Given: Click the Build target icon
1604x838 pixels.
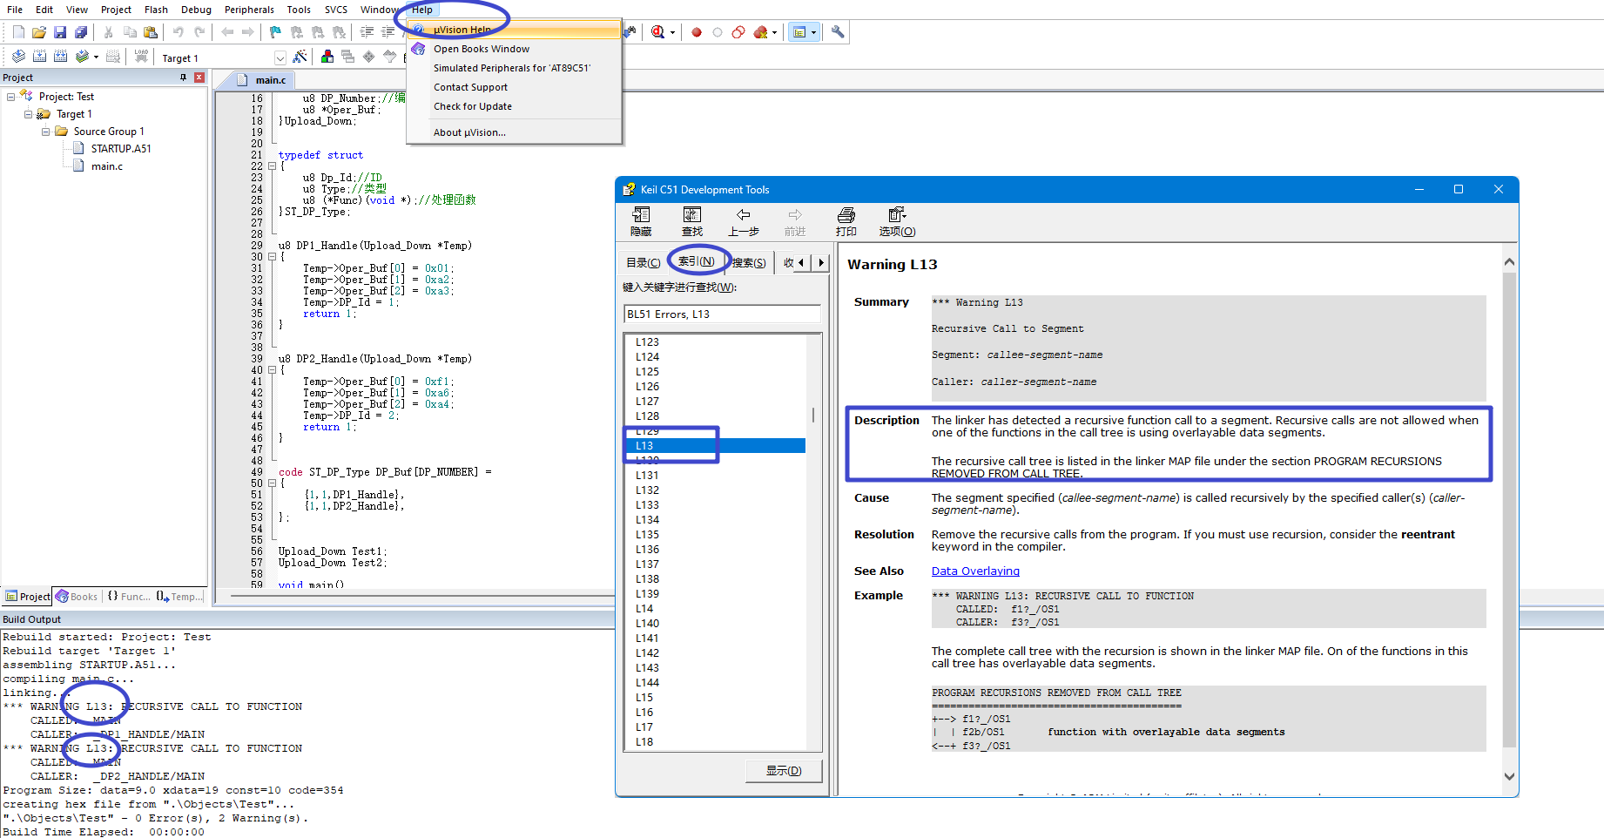Looking at the screenshot, I should [39, 57].
